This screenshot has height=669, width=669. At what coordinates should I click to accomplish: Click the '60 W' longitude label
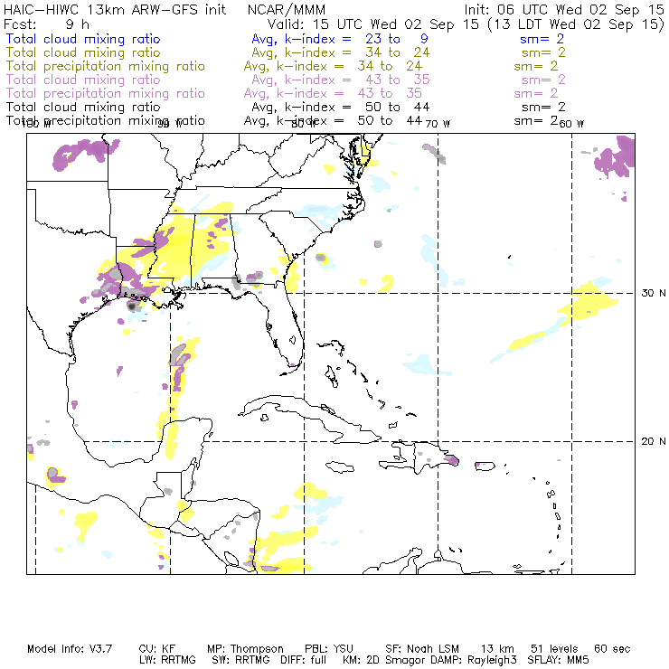[x=571, y=124]
